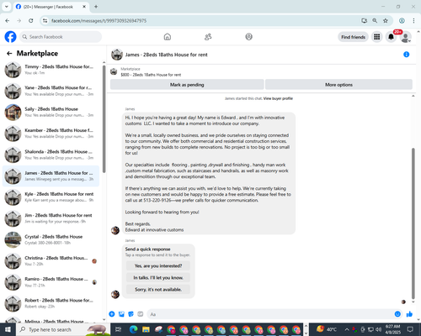This screenshot has width=421, height=336.
Task: Open Shalonda's conversation in the list
Action: click(51, 155)
